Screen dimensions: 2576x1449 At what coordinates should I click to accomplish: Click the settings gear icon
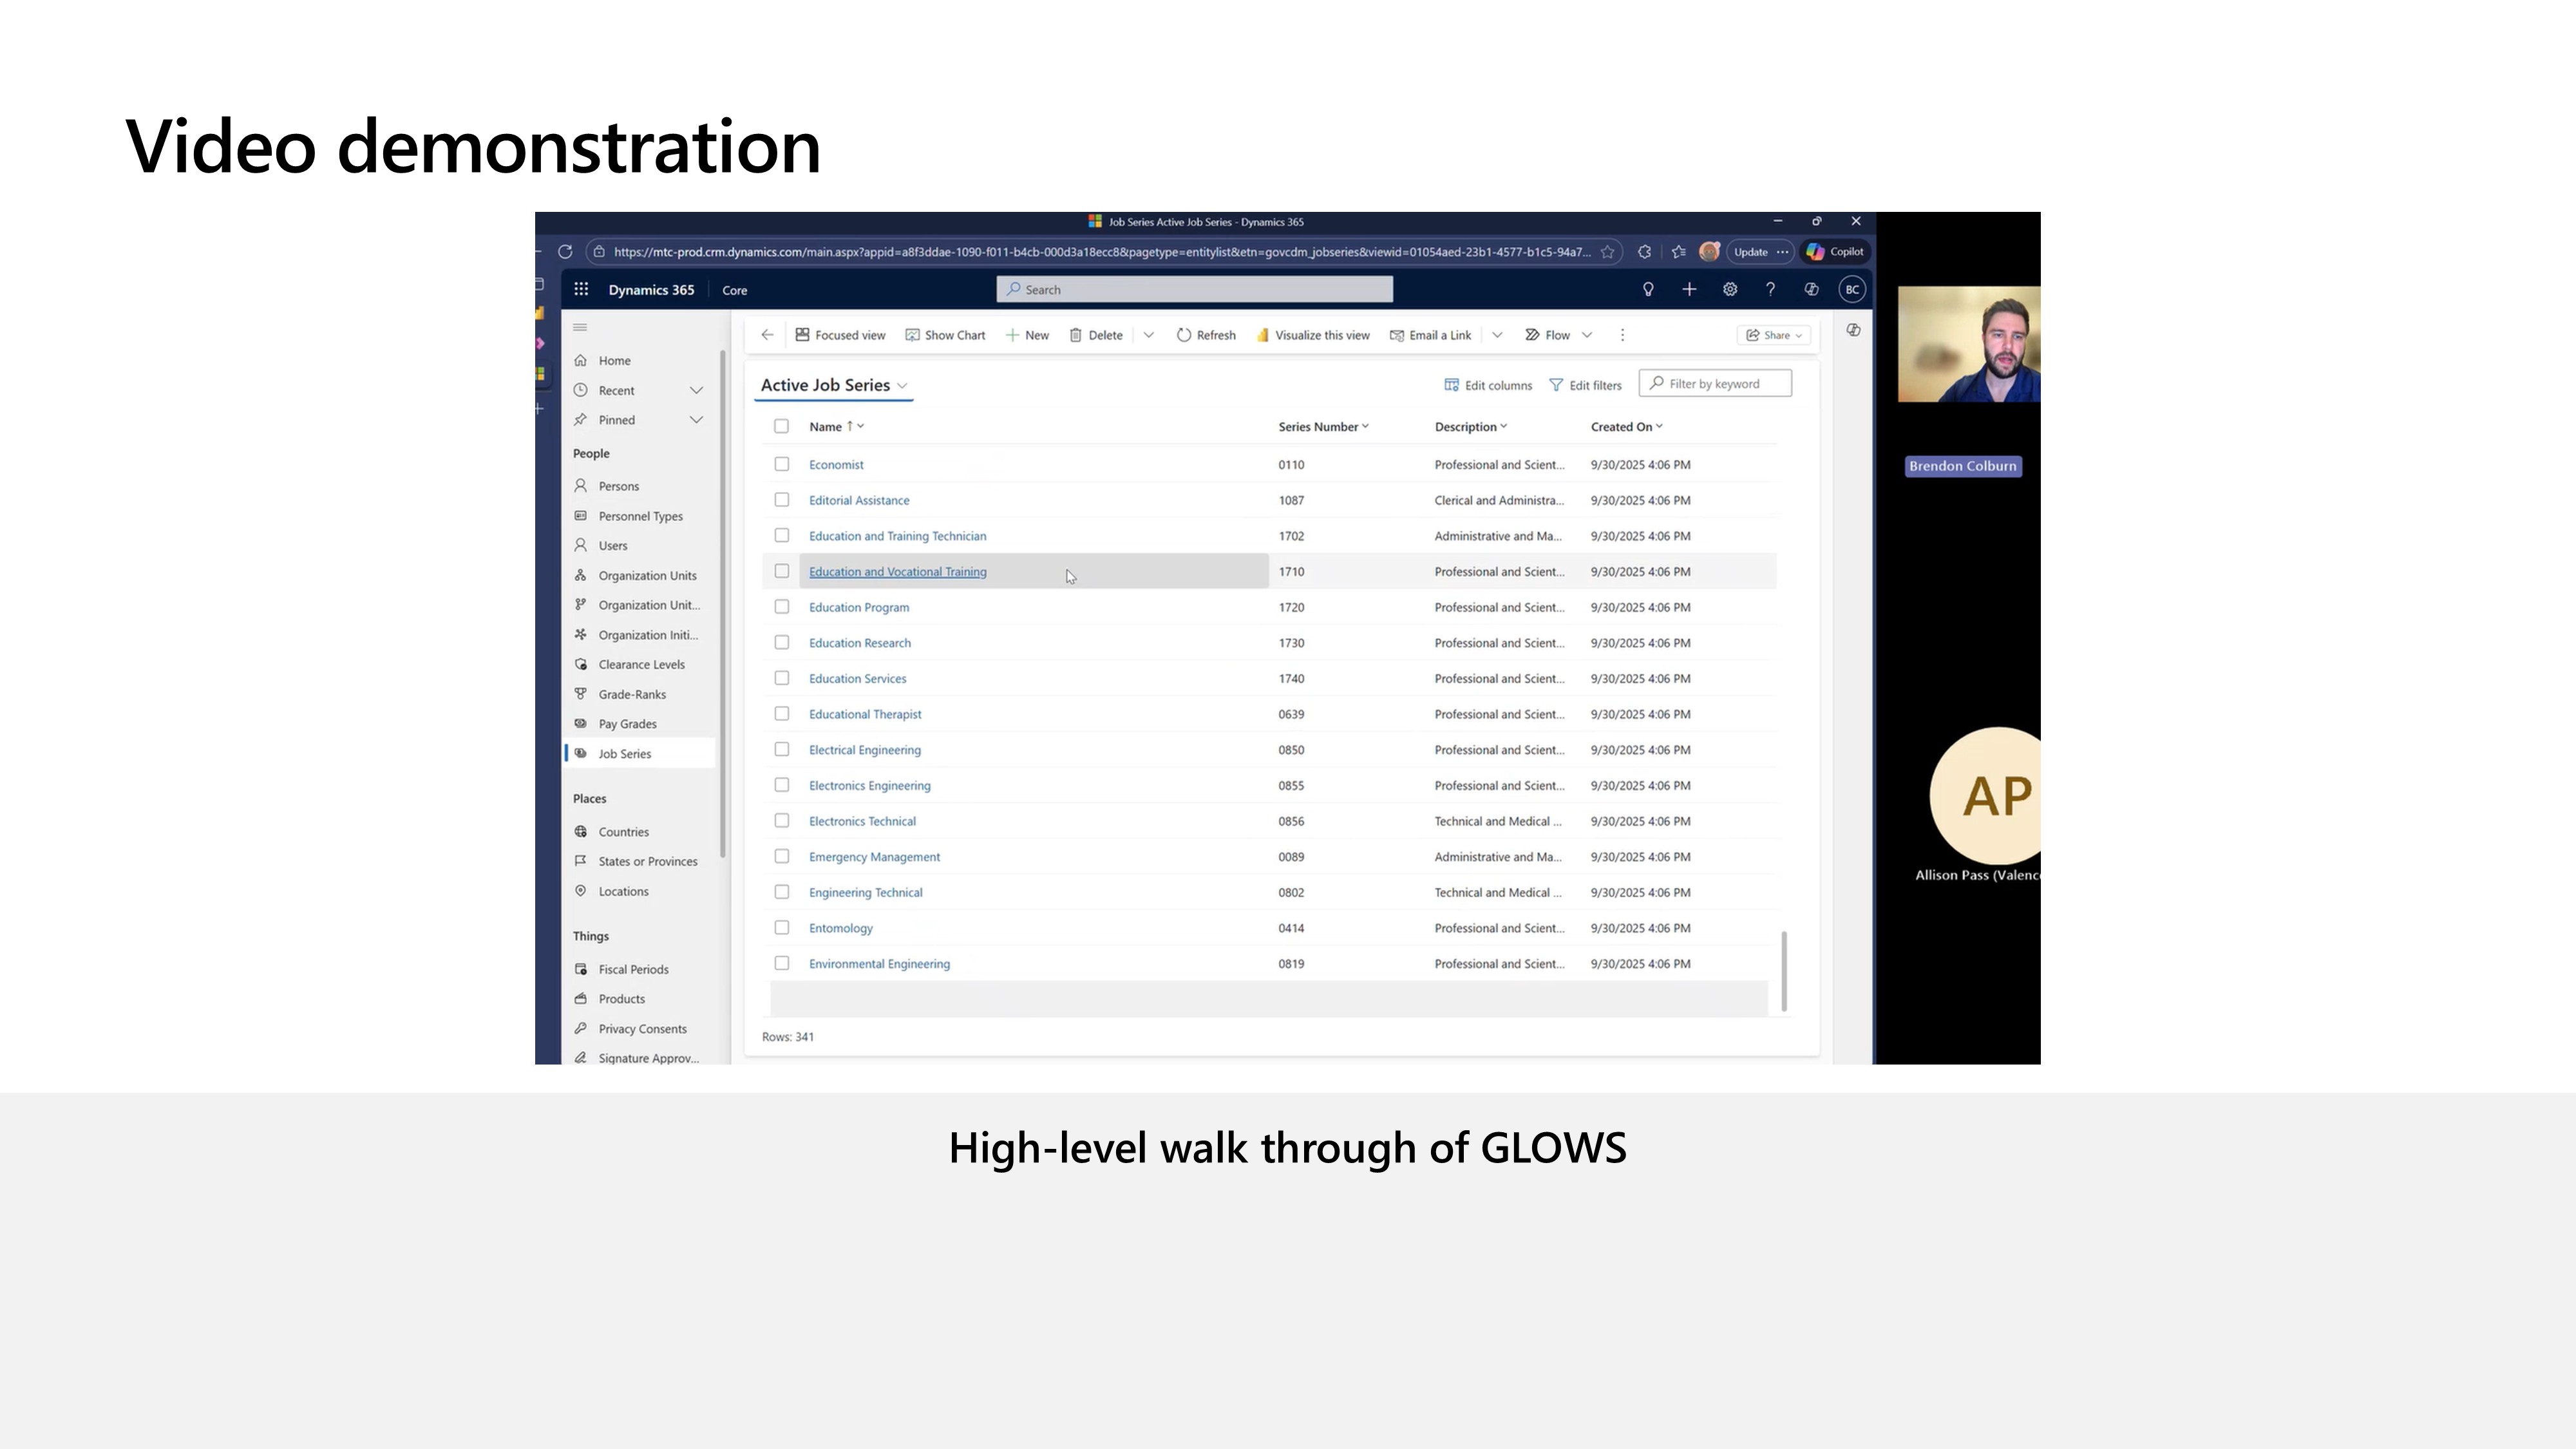(1730, 290)
